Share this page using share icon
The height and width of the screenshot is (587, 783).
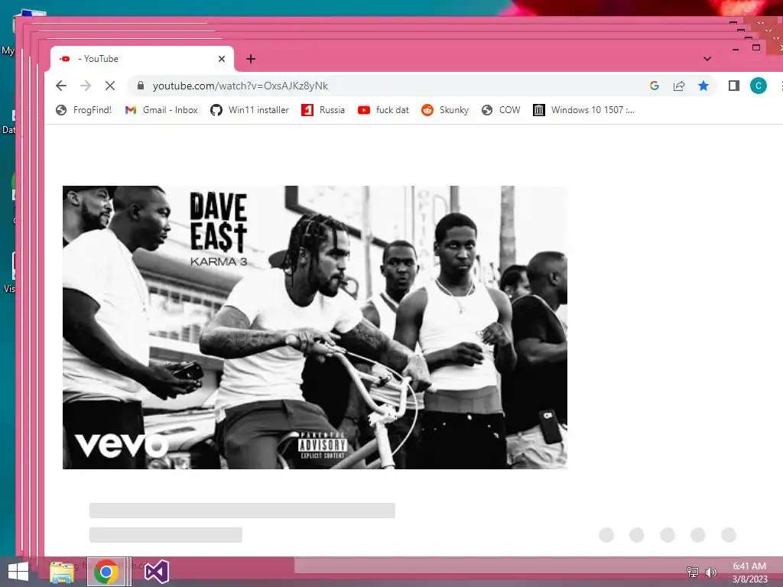click(679, 86)
